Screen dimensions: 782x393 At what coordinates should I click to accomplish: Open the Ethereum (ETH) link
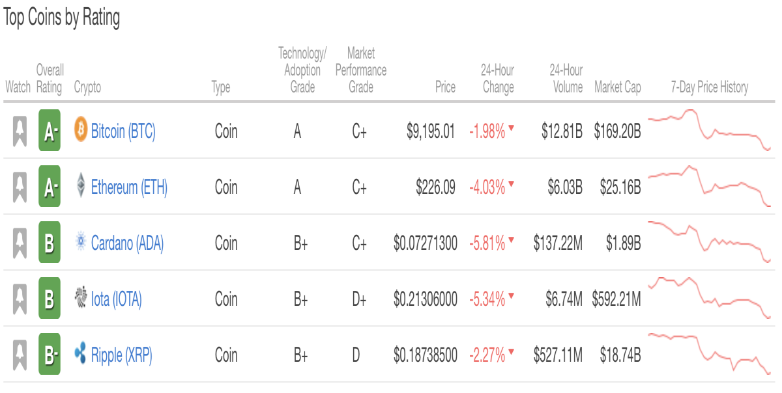click(x=129, y=187)
